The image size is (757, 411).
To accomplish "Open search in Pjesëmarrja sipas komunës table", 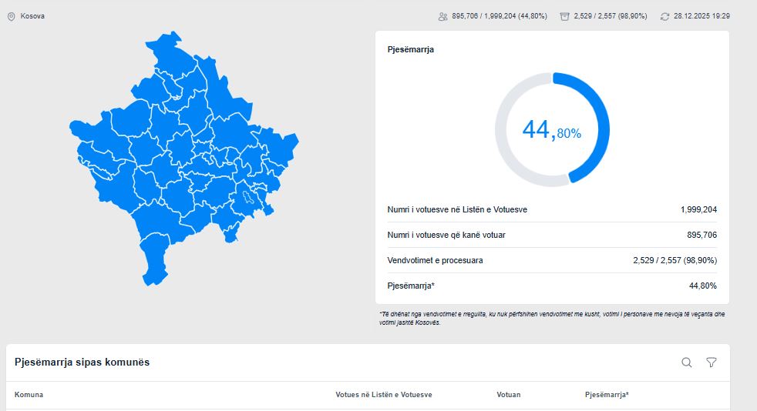I will click(x=686, y=363).
